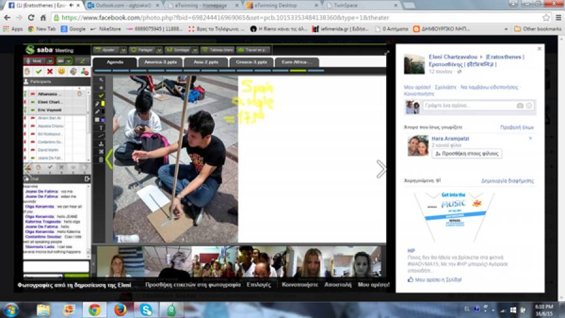Go to the next photo with the right chevron
Viewport: 565px width, 318px height.
tap(380, 168)
